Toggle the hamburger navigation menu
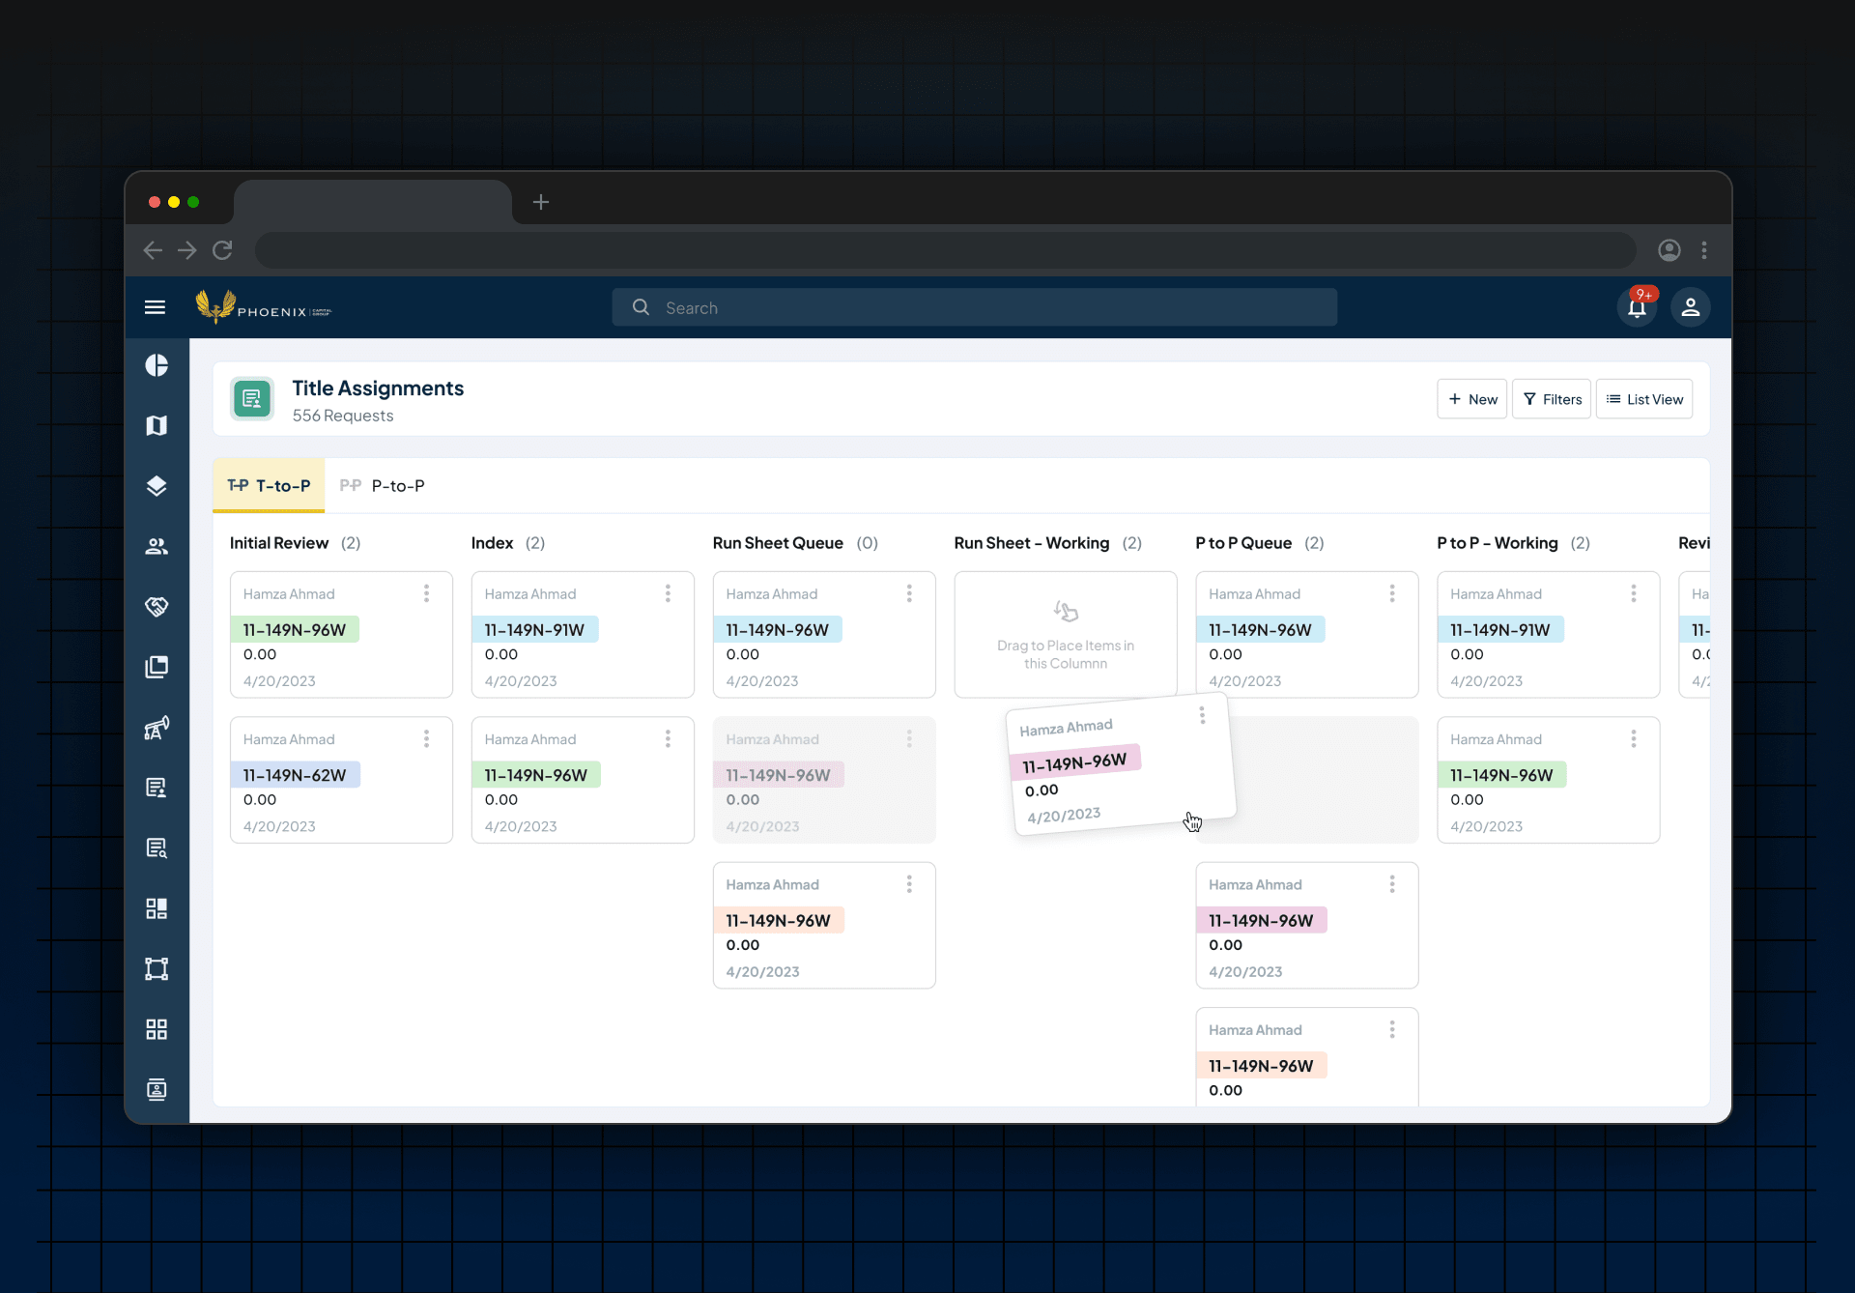The width and height of the screenshot is (1855, 1293). click(x=155, y=307)
